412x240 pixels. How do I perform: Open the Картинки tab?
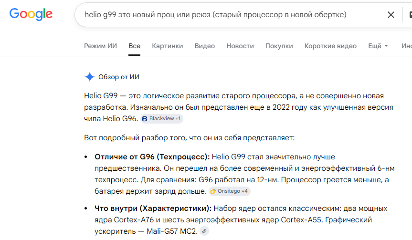tap(168, 46)
